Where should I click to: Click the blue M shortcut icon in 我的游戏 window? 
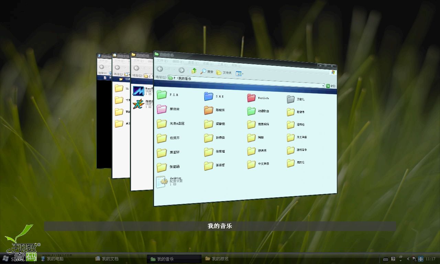click(x=139, y=91)
